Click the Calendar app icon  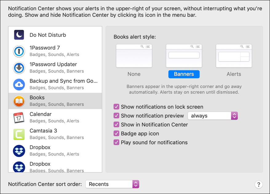tap(19, 117)
